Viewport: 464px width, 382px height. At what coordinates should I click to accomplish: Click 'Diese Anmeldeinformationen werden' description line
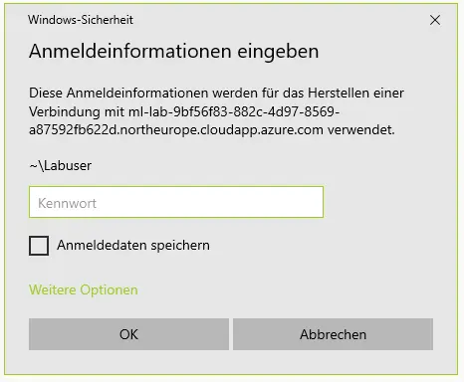pos(216,93)
